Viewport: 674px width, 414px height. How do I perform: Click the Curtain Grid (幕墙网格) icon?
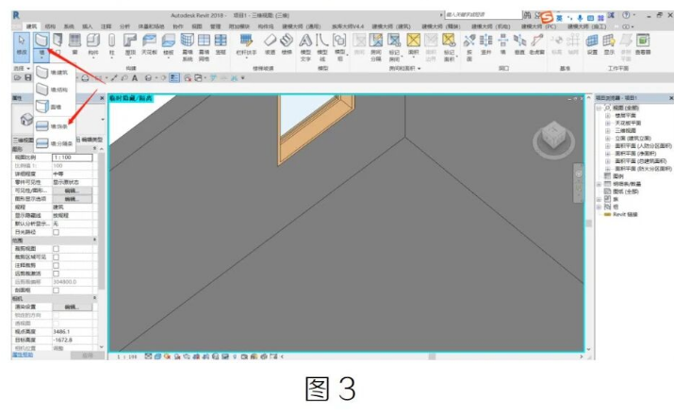pyautogui.click(x=204, y=41)
